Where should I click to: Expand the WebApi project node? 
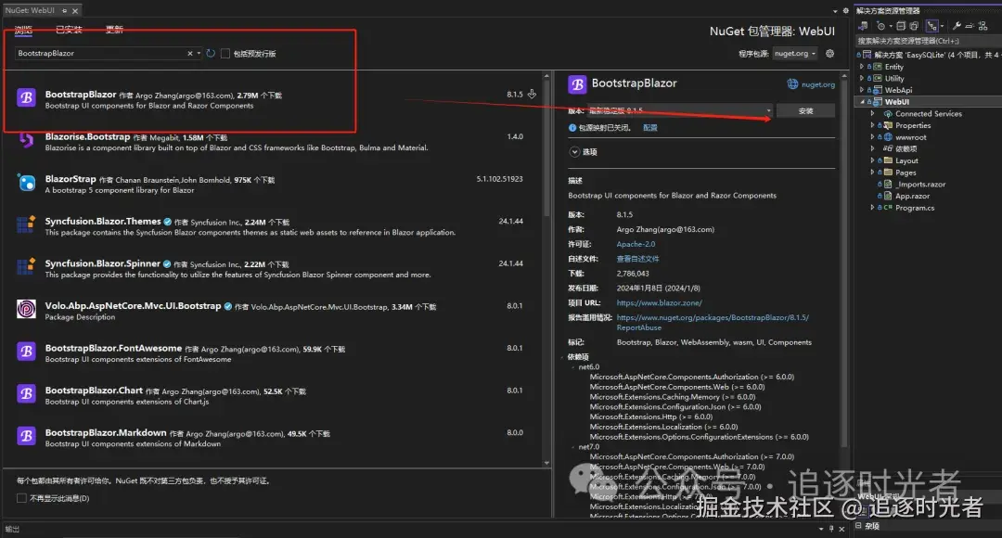[861, 90]
